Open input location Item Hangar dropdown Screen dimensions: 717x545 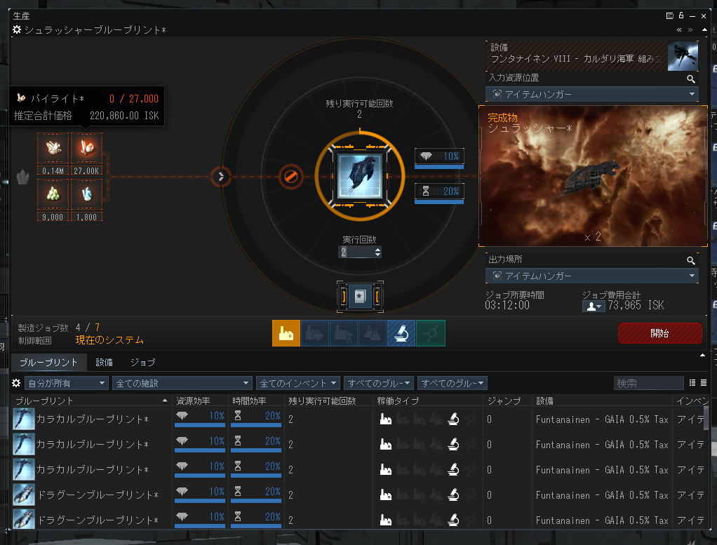pos(591,94)
